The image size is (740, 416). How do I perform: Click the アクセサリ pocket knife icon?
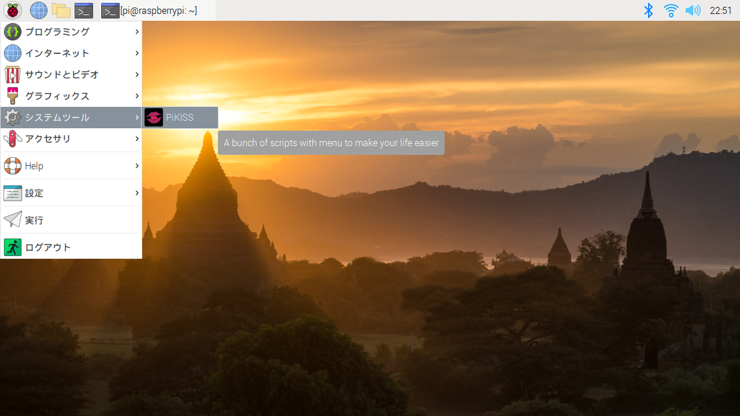click(12, 139)
